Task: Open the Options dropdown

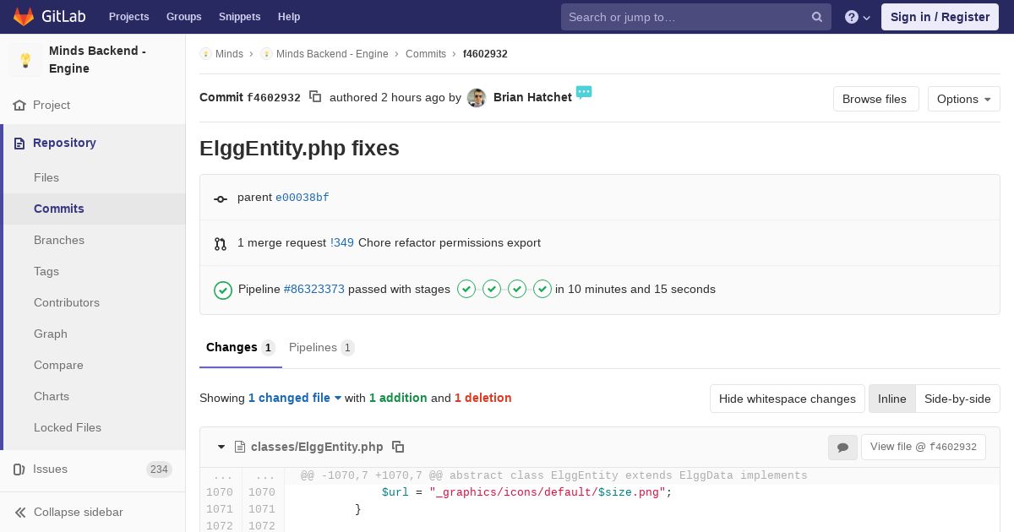Action: [x=963, y=99]
